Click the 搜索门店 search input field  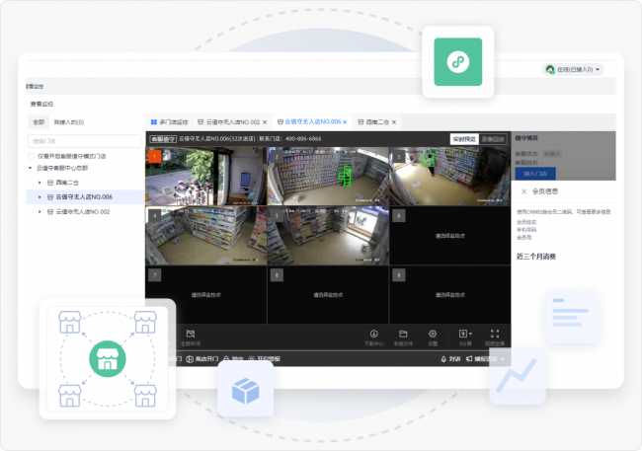pyautogui.click(x=84, y=141)
